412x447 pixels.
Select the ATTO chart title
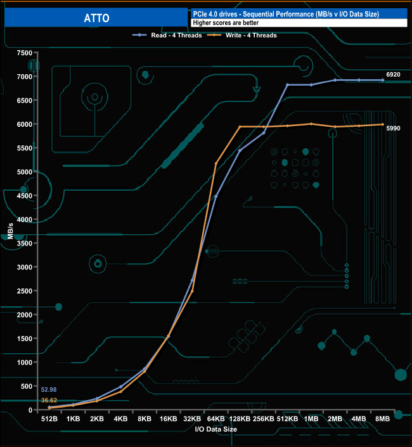pos(96,18)
